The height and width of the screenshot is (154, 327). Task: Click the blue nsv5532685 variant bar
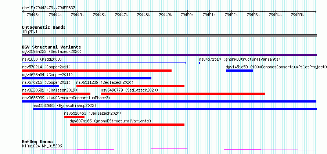175,109
